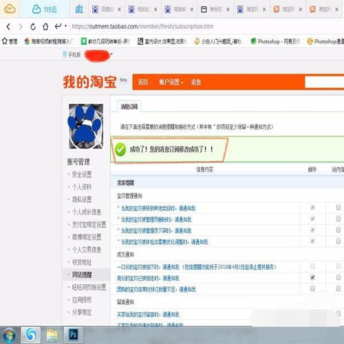Toggle 邮件 checkbox for 被管理员下架 row
The image size is (344, 344).
pyautogui.click(x=312, y=230)
